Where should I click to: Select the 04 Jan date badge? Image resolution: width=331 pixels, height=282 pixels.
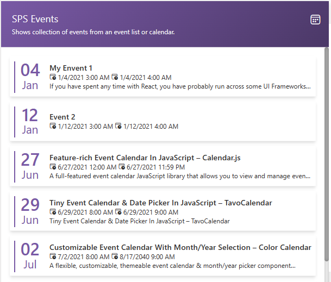point(30,77)
